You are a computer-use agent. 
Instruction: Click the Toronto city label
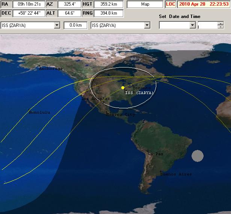(x=142, y=88)
